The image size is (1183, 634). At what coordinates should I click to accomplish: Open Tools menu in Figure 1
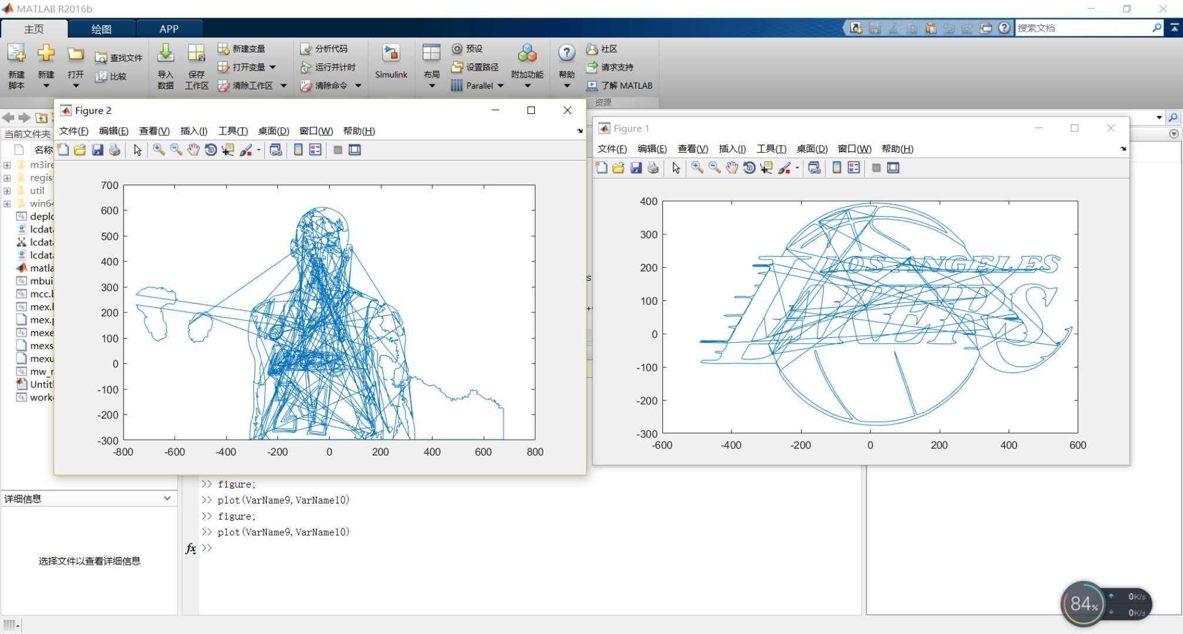click(x=771, y=149)
